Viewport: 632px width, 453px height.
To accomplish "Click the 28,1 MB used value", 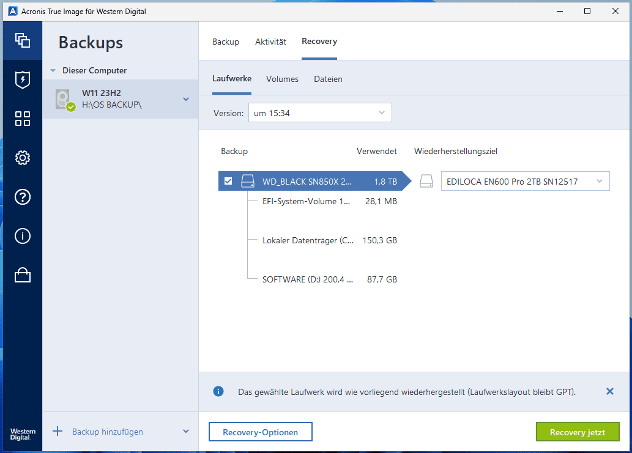I will 381,201.
